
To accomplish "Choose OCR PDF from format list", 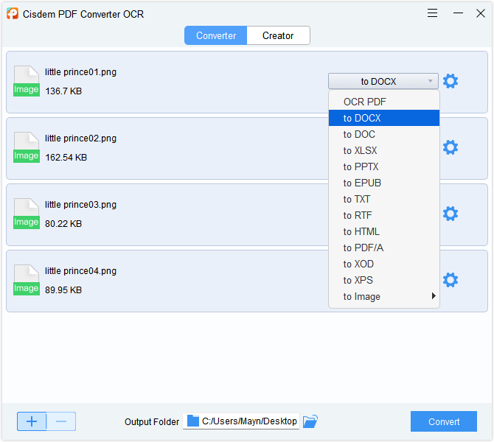I will pyautogui.click(x=383, y=102).
